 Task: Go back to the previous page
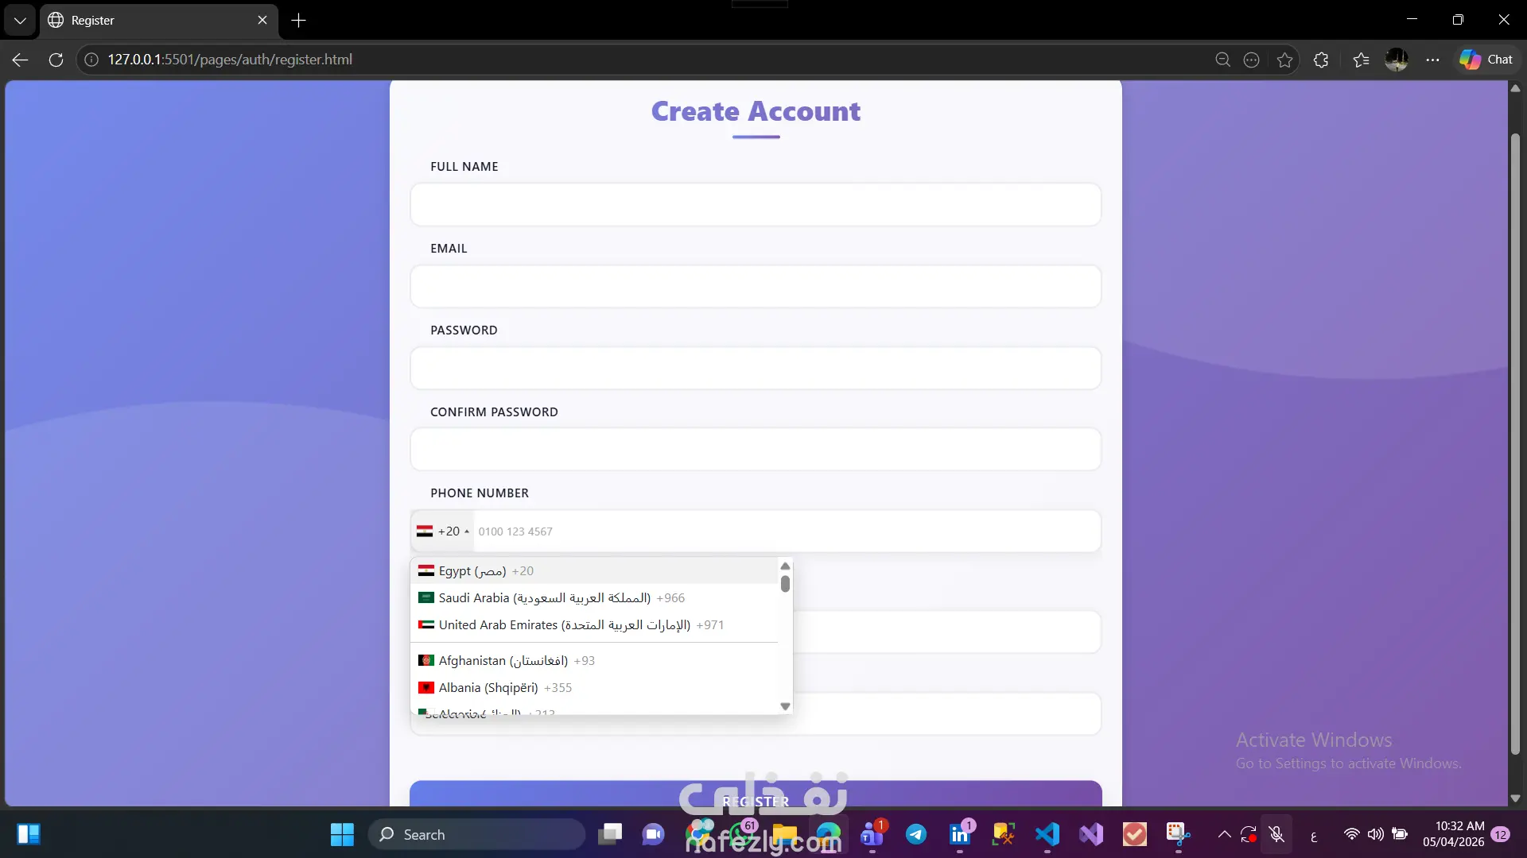point(20,60)
